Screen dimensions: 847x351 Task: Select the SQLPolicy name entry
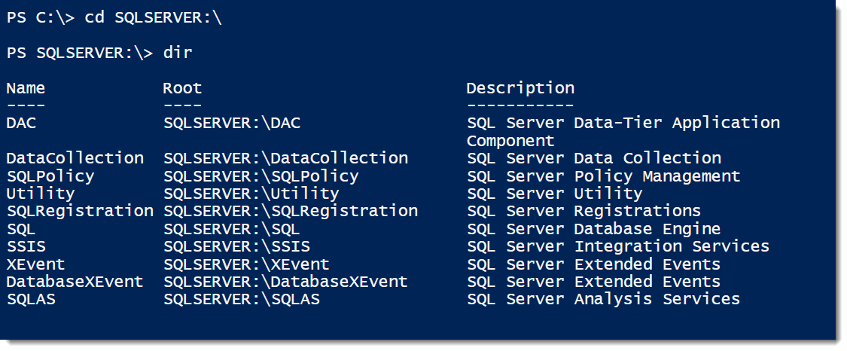tap(50, 176)
